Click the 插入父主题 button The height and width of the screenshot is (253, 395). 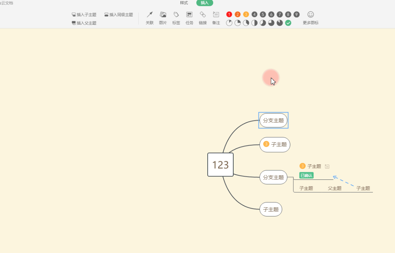[84, 23]
